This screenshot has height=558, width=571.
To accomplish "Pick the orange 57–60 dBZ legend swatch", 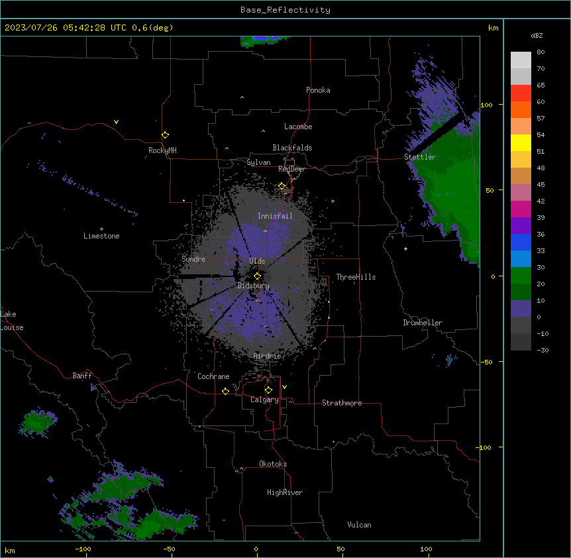I will 521,109.
